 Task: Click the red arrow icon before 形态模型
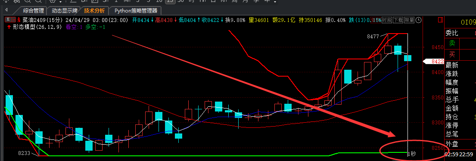(x=9, y=27)
